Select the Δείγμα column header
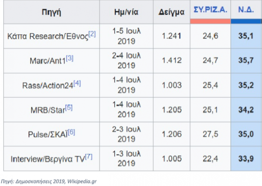Image resolution: width=262 pixels, height=186 pixels. click(168, 13)
